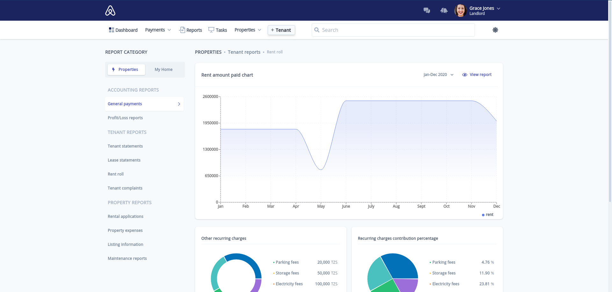
Task: Select the Properties category tab
Action: (126, 69)
